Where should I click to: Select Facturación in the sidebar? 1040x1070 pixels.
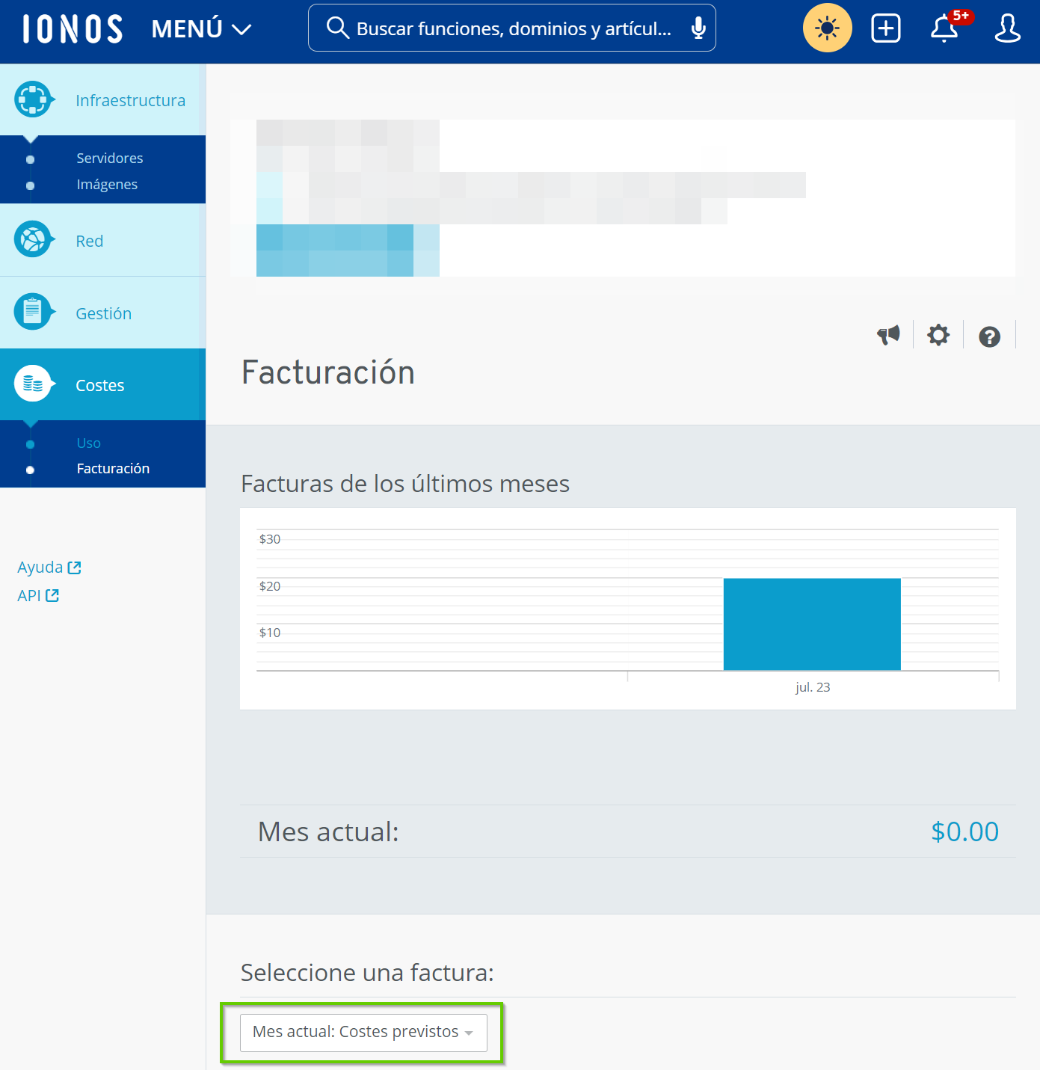(x=113, y=468)
